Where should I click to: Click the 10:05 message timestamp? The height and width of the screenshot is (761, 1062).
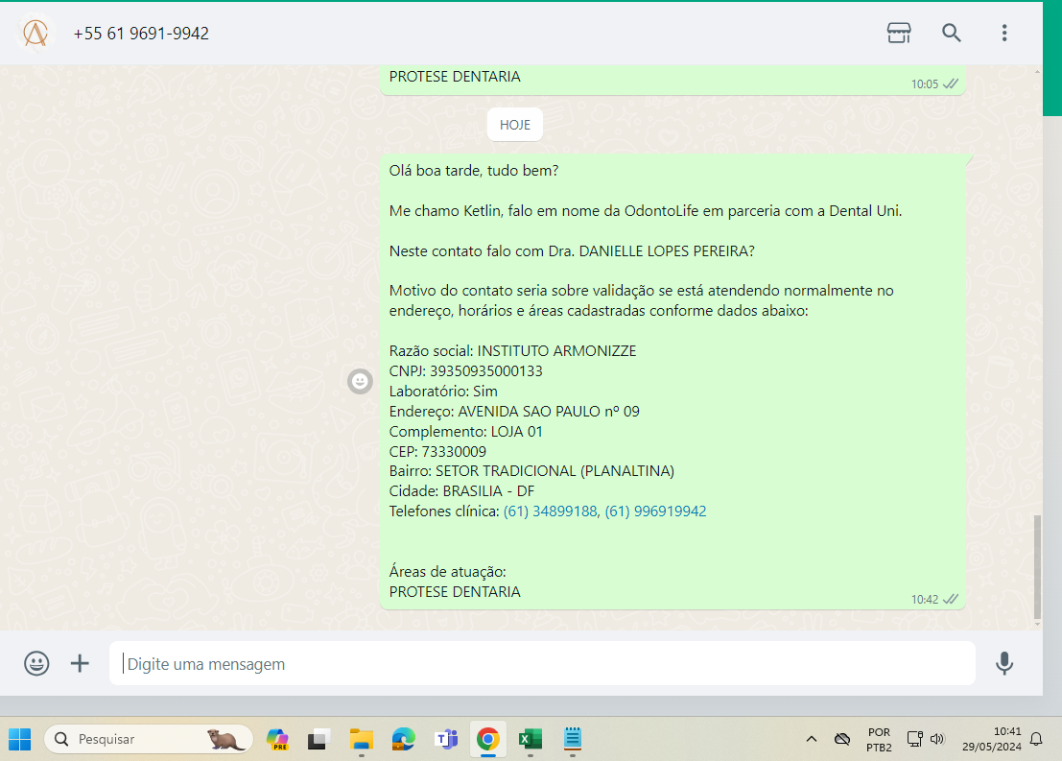click(x=925, y=84)
